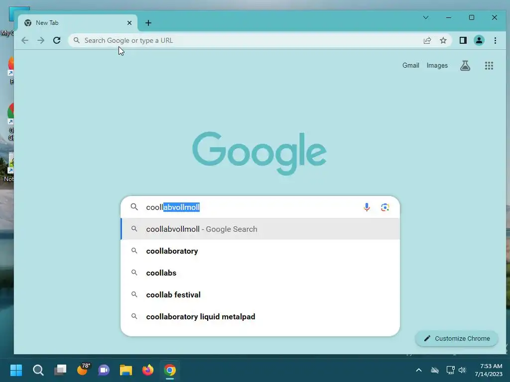Go forward using the forward arrow
This screenshot has width=510, height=382.
click(x=41, y=40)
